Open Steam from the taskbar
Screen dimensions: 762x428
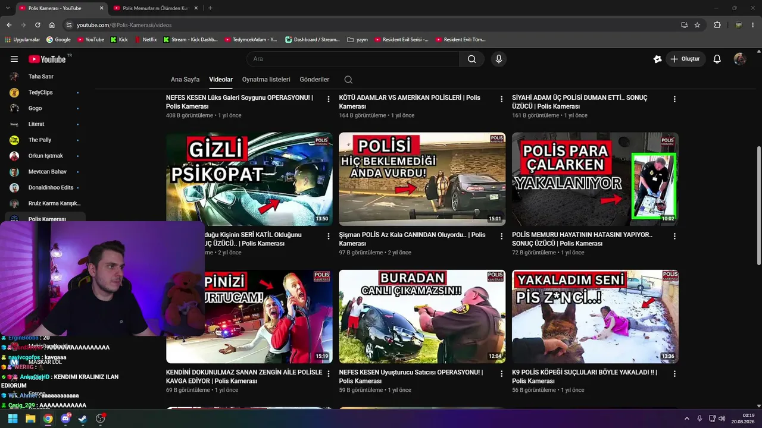pyautogui.click(x=83, y=418)
